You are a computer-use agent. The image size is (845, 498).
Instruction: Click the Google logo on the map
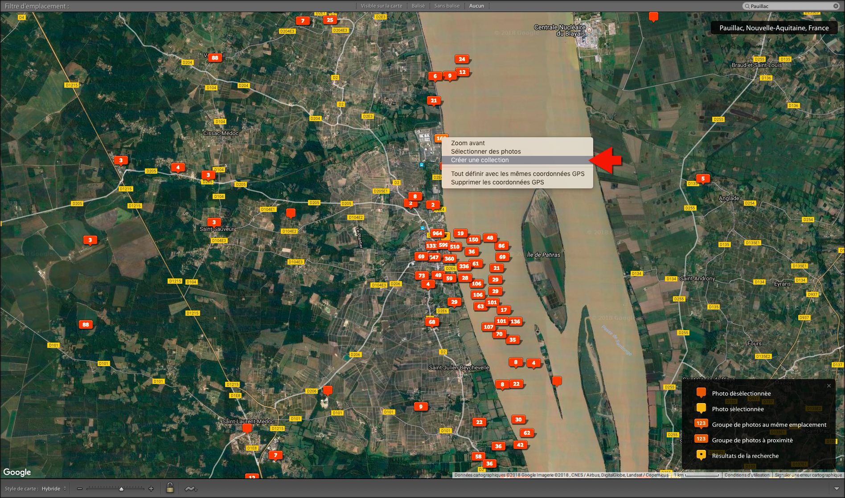click(x=17, y=472)
